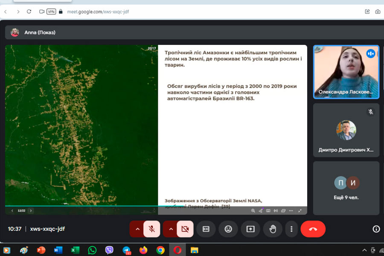The height and width of the screenshot is (256, 384).
Task: Open more options three-dot menu
Action: click(291, 229)
